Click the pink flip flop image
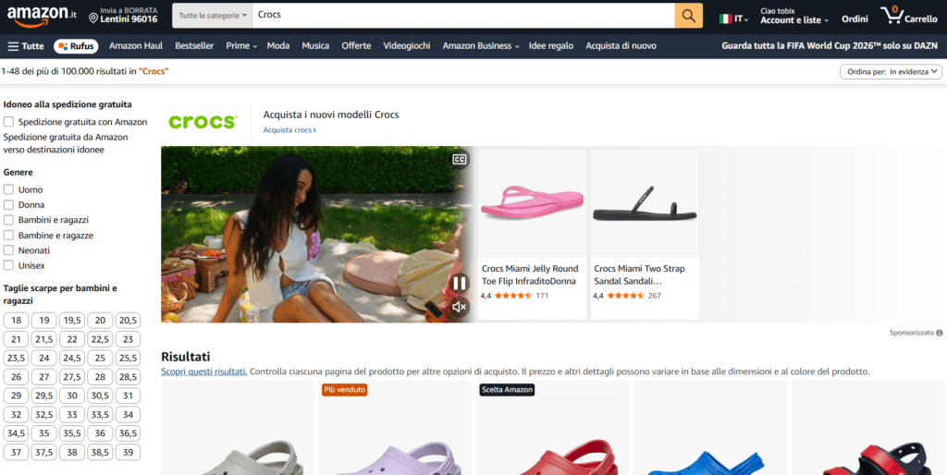Viewport: 947px width, 475px height. click(x=532, y=203)
